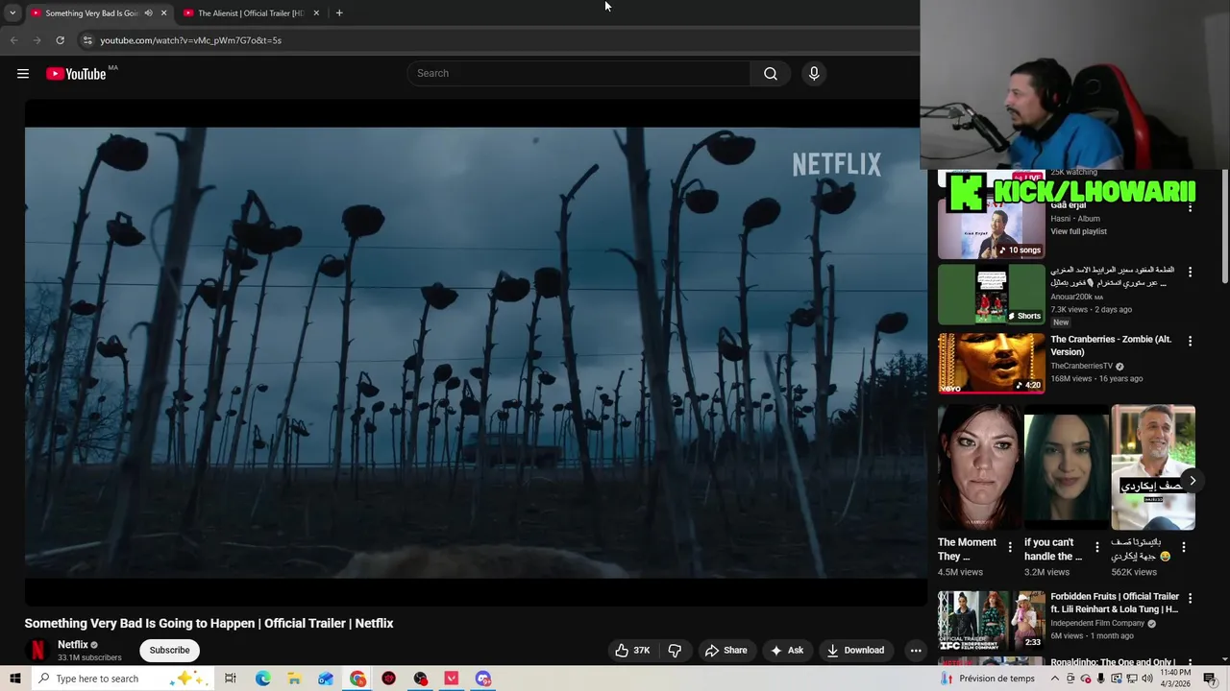Open TheCranberriesTV channel name
Image resolution: width=1230 pixels, height=691 pixels.
coord(1081,366)
